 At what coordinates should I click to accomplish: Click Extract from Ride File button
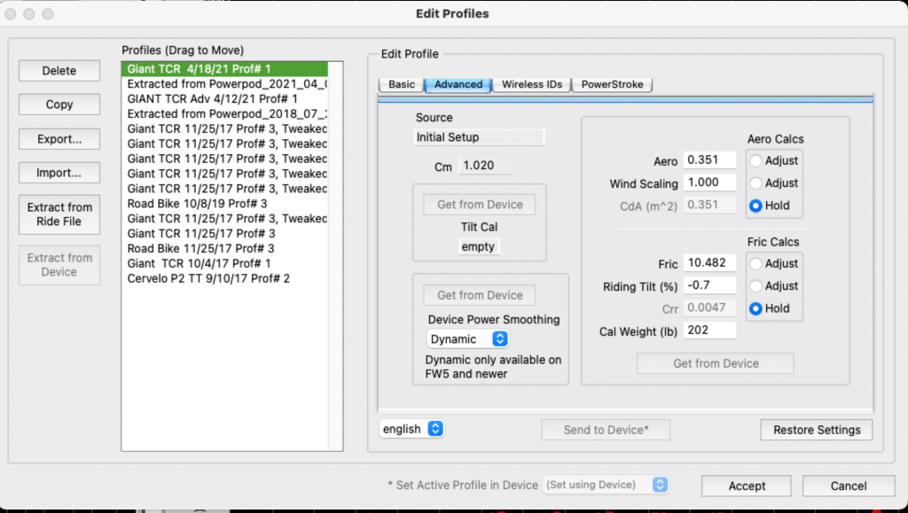point(59,214)
